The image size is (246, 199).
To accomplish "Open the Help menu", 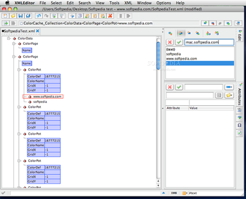I will coord(180,3).
